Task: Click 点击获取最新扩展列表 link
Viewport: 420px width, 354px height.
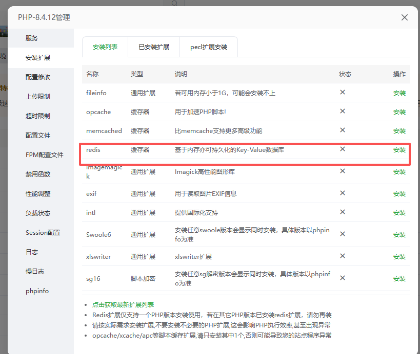Action: point(123,305)
